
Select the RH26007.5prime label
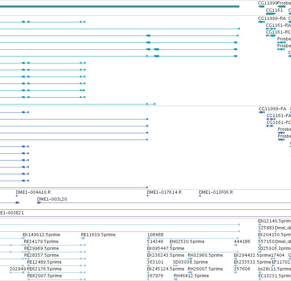tap(205, 269)
